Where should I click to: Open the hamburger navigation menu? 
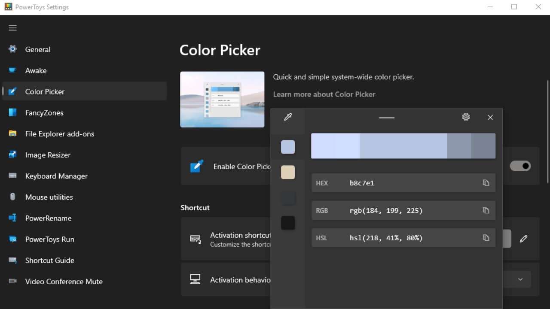pos(13,28)
